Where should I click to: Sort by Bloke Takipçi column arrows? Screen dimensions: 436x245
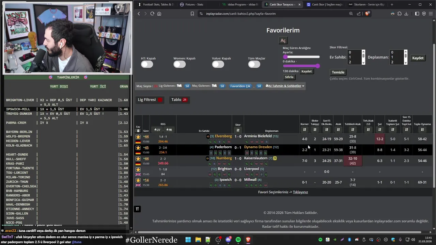pos(315,130)
